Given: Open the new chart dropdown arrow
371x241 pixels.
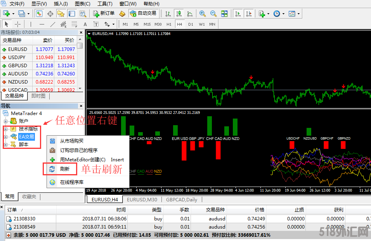Looking at the screenshot, I should pos(13,14).
